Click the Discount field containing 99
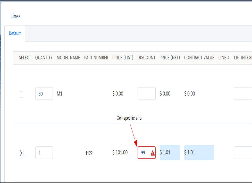252x183 pixels. pos(144,153)
